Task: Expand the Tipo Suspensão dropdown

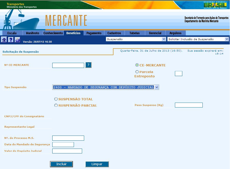Action: (x=106, y=87)
